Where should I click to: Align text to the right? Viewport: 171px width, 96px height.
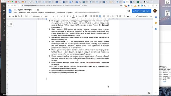pos(97,16)
